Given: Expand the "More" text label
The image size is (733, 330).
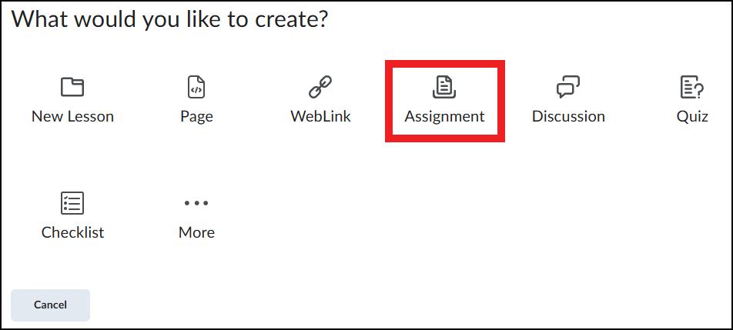Looking at the screenshot, I should click(x=196, y=232).
